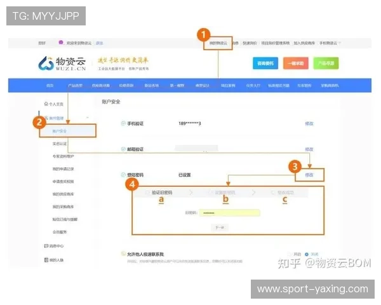This screenshot has height=305, width=381.
Task: Open 典型设计 in the blue navigation bar
Action: click(x=203, y=85)
